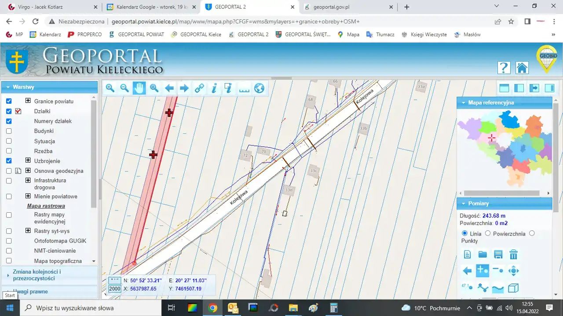Activate the pan hand tool

click(x=139, y=88)
